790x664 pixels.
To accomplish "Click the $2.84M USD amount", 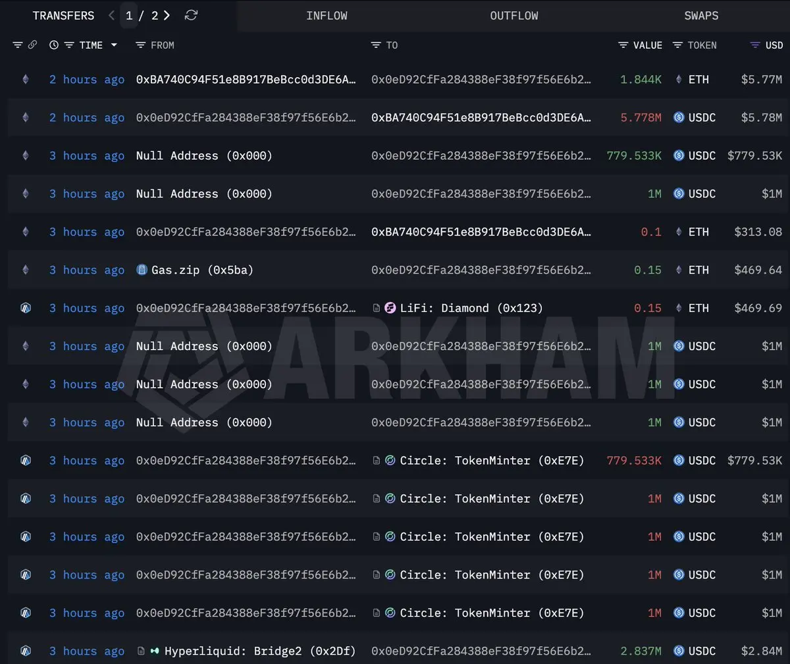I will 762,651.
